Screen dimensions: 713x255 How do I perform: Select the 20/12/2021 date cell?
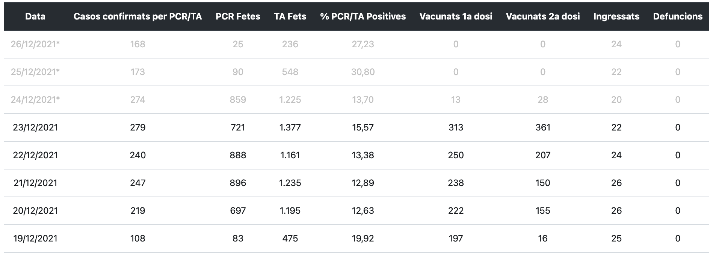pos(35,211)
